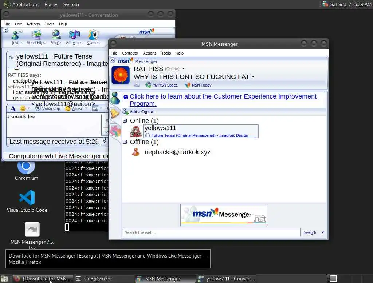Click the MSN Messenger .net banner
The width and height of the screenshot is (373, 283).
[x=224, y=215]
